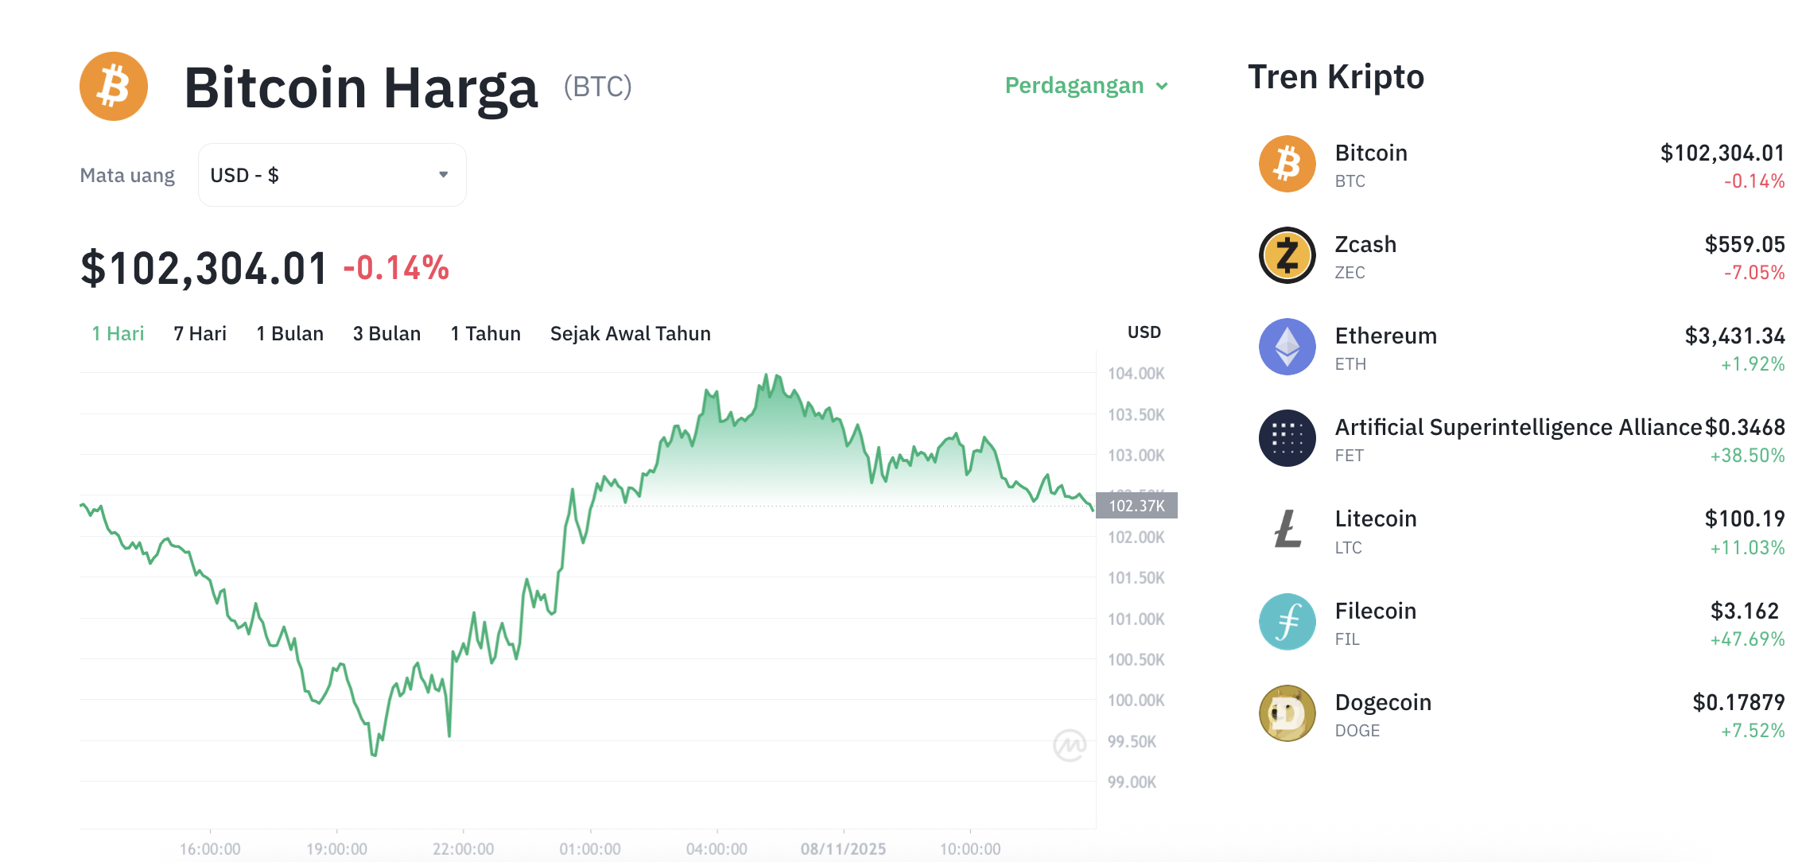Viewport: 1802px width, 862px height.
Task: Click the 102.37K current price marker
Action: click(1136, 504)
